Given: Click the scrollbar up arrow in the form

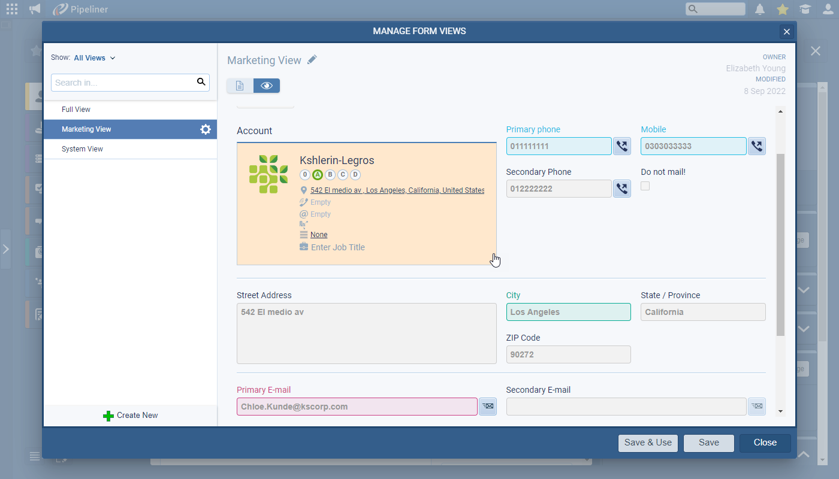Looking at the screenshot, I should tap(780, 111).
